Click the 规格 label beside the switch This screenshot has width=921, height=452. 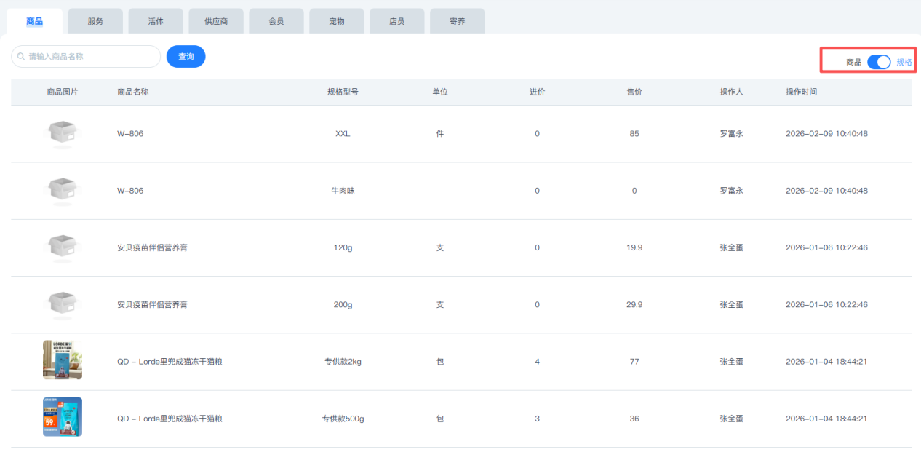[x=904, y=63]
